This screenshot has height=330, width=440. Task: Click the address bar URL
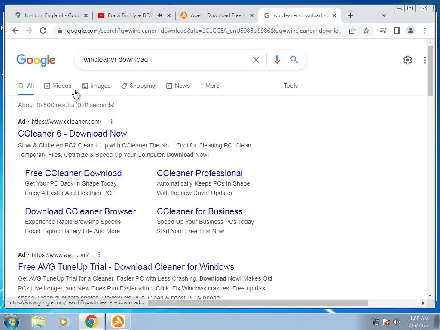pos(205,31)
